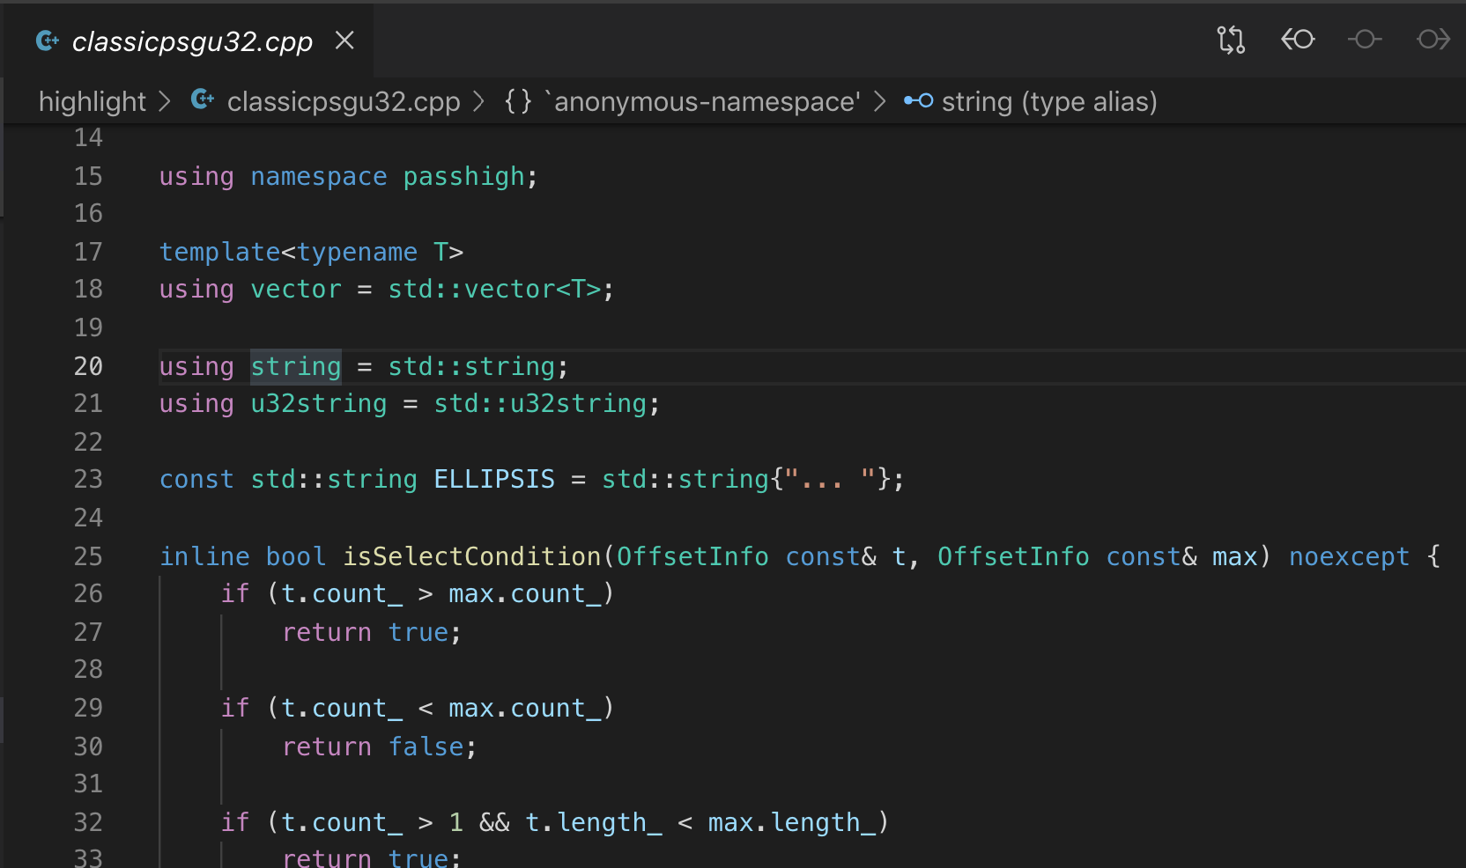Open the 'highlight' breadcrumb dropdown
This screenshot has height=868, width=1466.
click(x=92, y=101)
